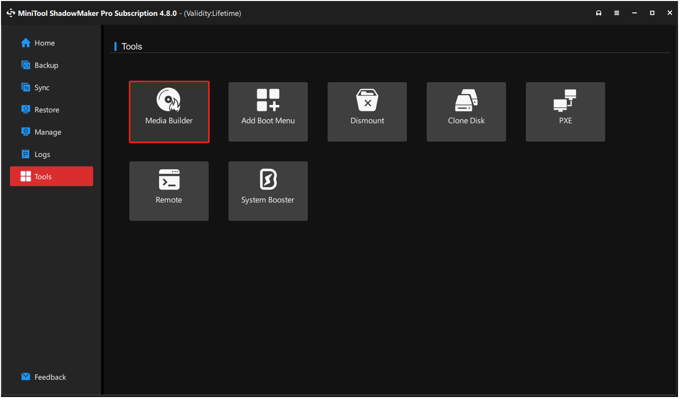Click the System Booster lightning icon

point(268,180)
